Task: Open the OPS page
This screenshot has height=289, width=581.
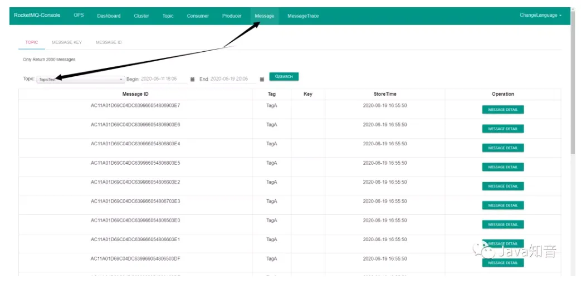Action: [x=79, y=16]
